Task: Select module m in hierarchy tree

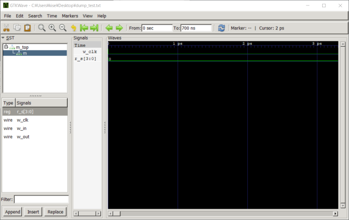Action: (25, 53)
